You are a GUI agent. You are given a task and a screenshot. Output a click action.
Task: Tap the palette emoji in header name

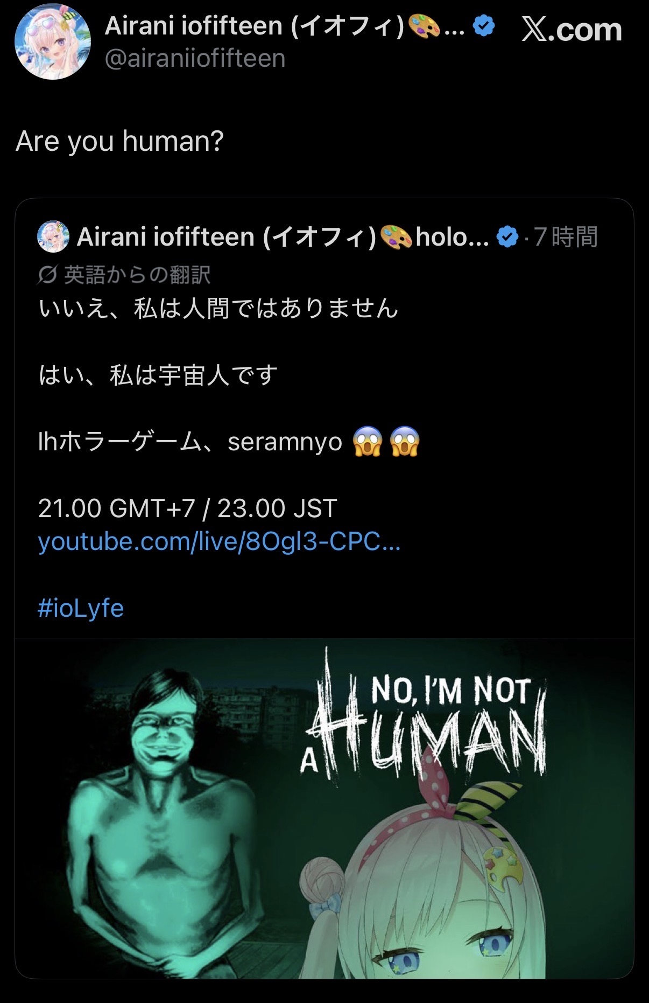coord(425,26)
